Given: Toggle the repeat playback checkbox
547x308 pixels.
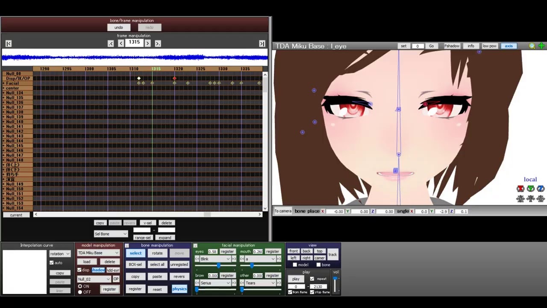Looking at the screenshot, I should 312,279.
